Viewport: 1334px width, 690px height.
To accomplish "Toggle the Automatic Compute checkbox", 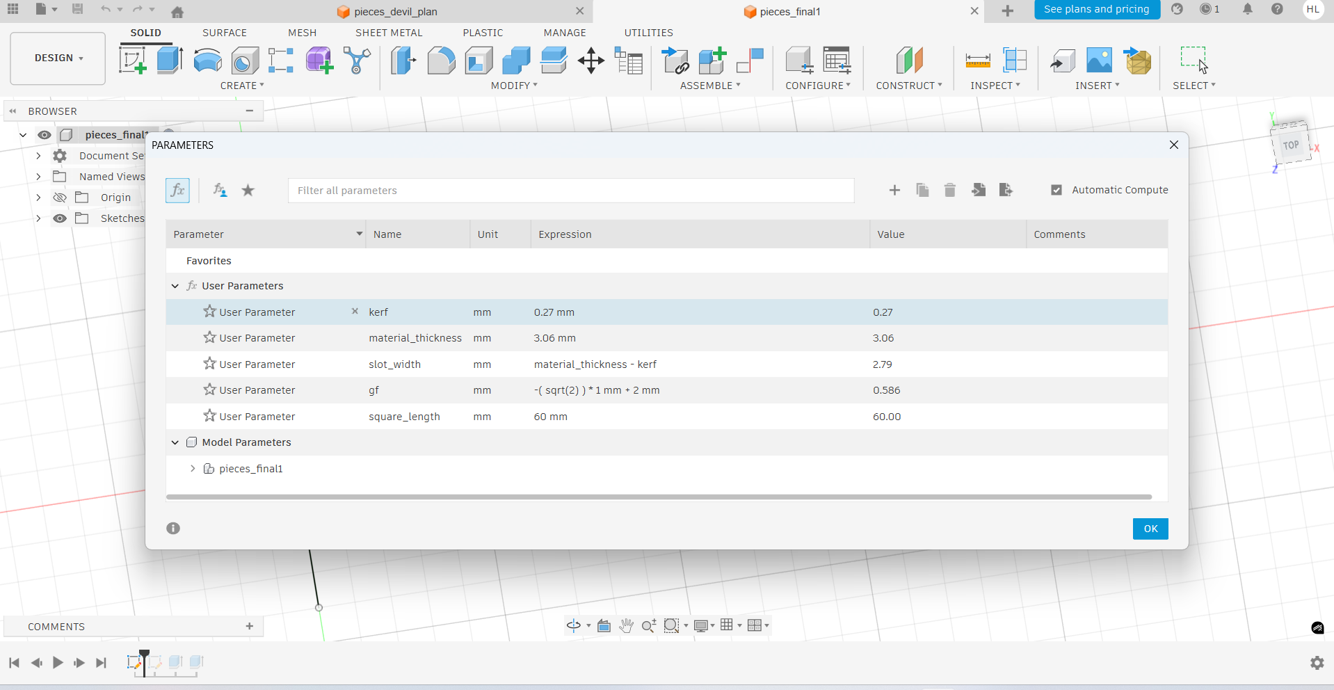I will (1056, 190).
